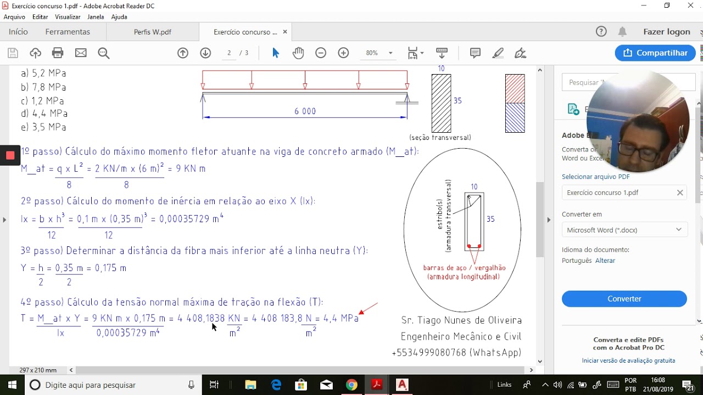
Task: Click the Windows search box
Action: click(113, 385)
